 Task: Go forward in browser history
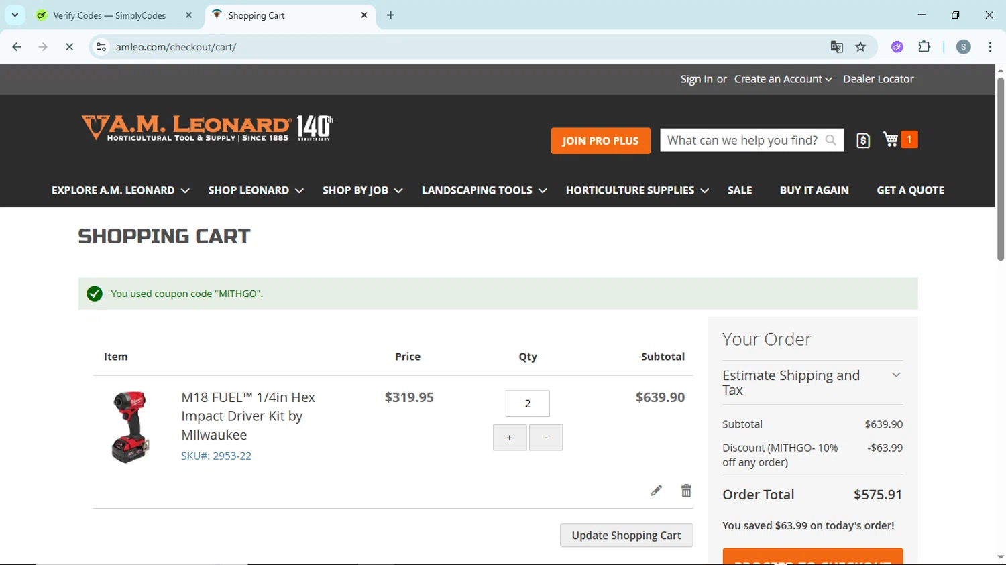pyautogui.click(x=43, y=47)
